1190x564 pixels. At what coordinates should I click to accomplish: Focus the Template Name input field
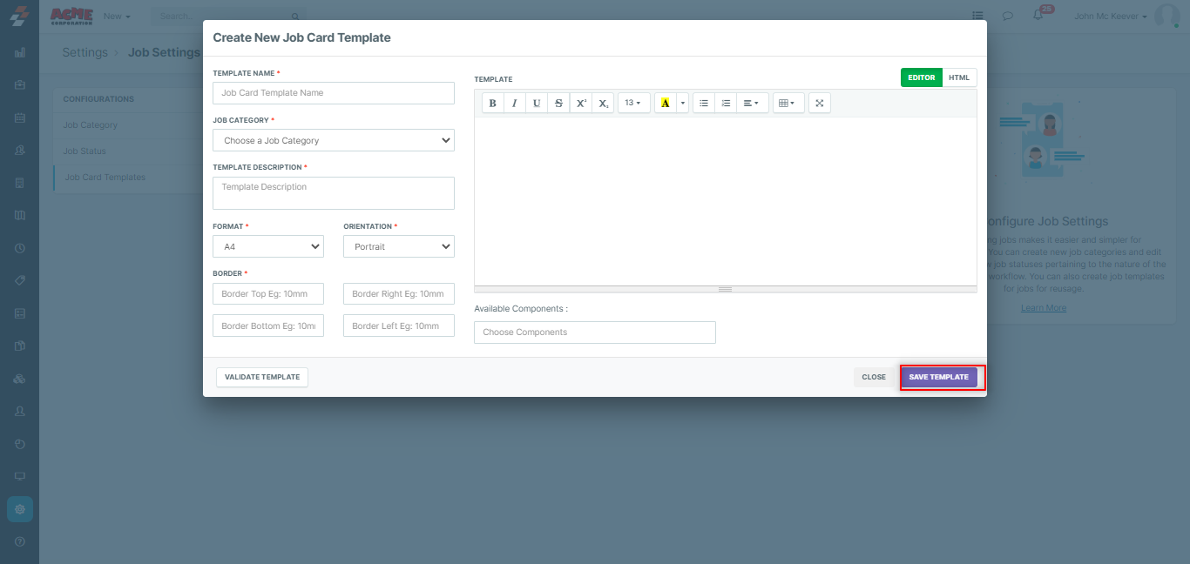pyautogui.click(x=334, y=93)
